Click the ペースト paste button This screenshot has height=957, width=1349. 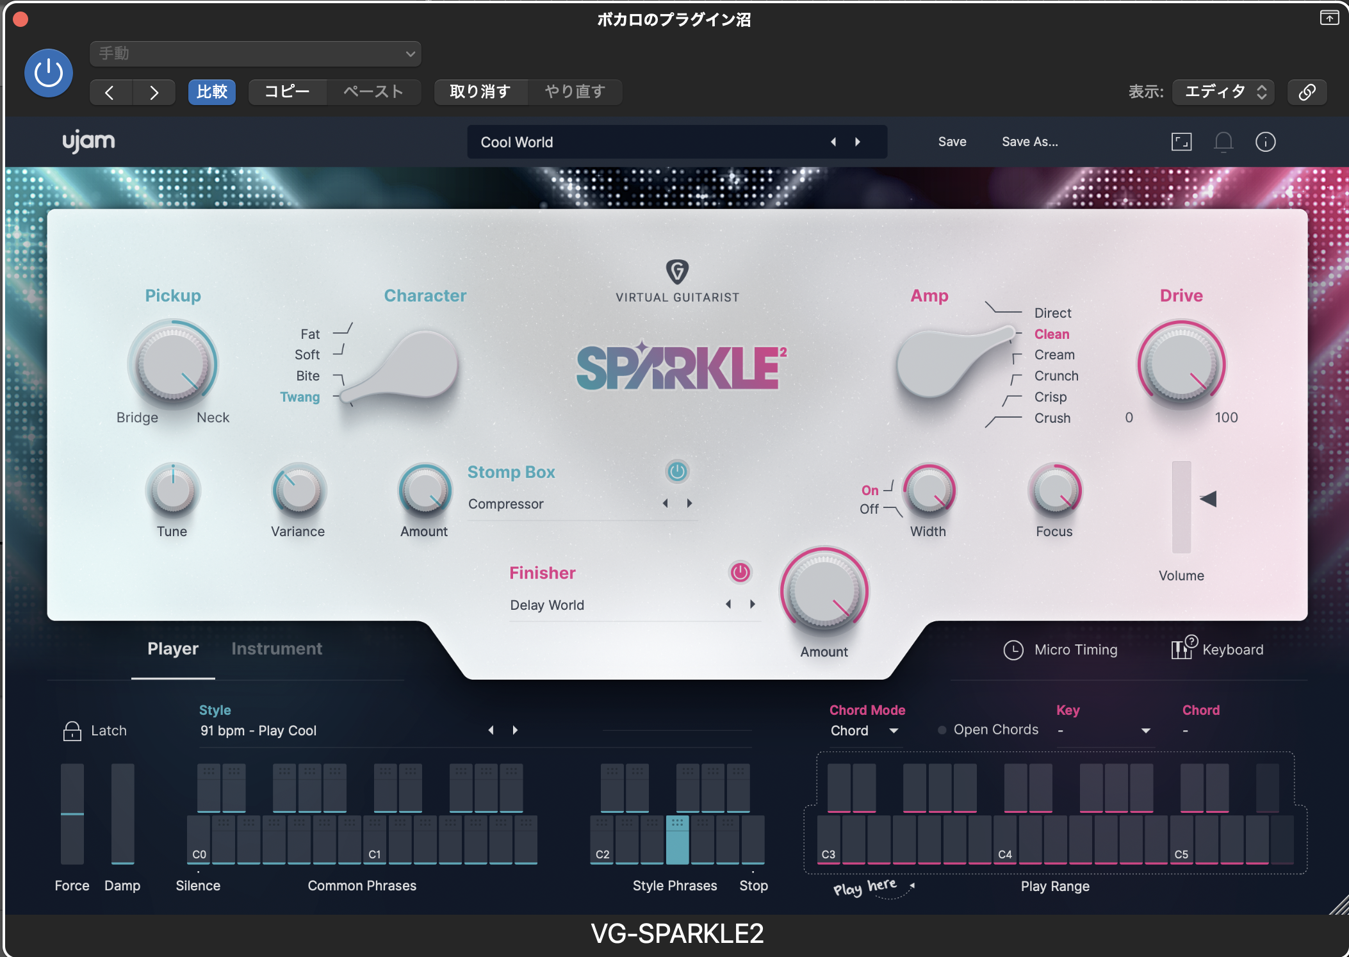373,92
